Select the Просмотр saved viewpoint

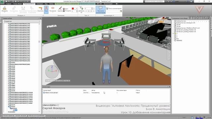(x=179, y=40)
